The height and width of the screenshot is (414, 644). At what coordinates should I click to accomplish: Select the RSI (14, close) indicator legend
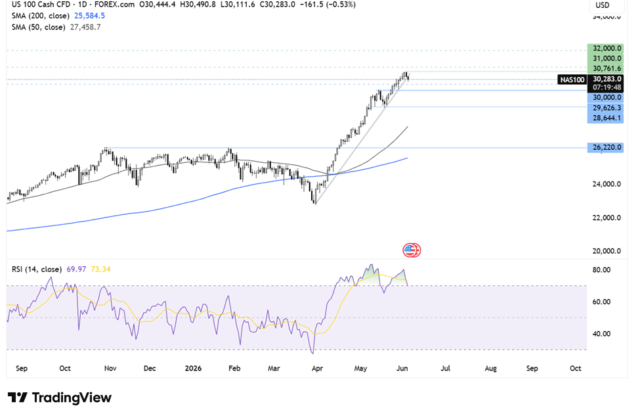click(37, 269)
